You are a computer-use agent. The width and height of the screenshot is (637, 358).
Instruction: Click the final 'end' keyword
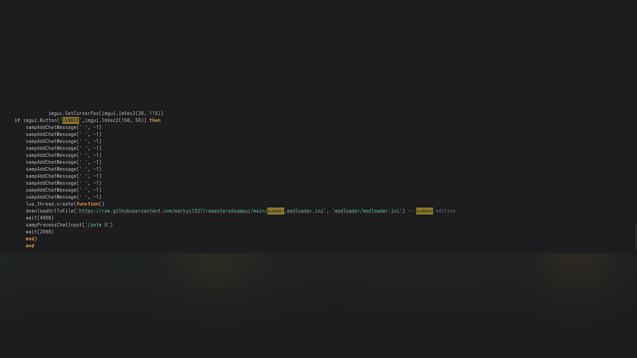click(x=30, y=246)
